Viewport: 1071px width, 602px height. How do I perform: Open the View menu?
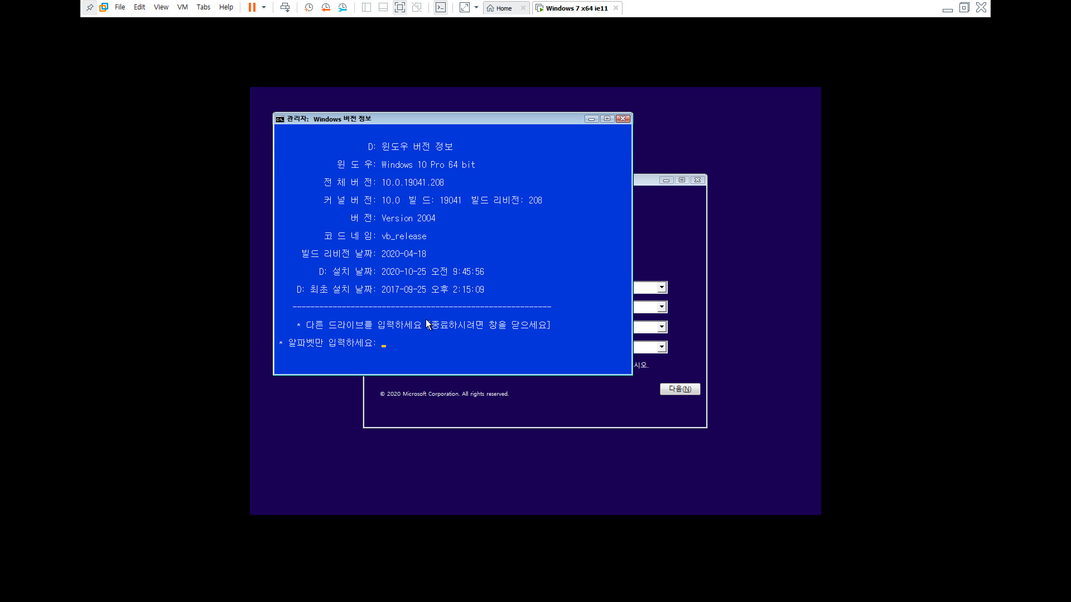pyautogui.click(x=161, y=8)
